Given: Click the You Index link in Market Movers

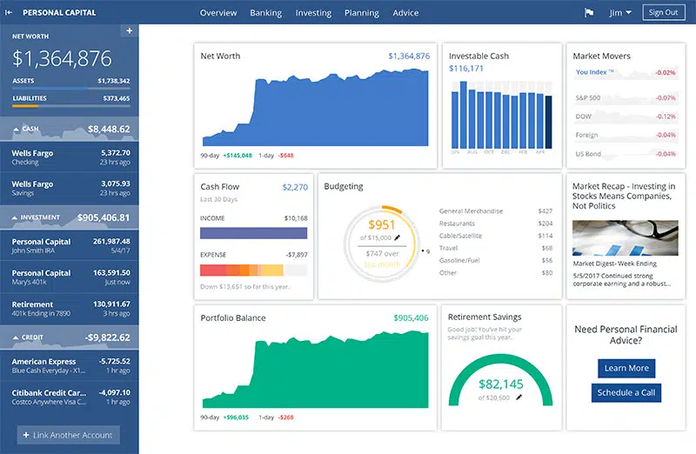Looking at the screenshot, I should tap(595, 72).
